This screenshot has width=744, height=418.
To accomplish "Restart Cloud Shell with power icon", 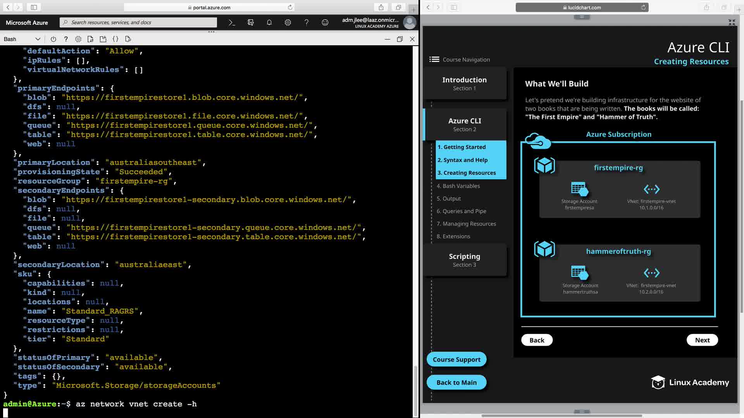I will (53, 39).
